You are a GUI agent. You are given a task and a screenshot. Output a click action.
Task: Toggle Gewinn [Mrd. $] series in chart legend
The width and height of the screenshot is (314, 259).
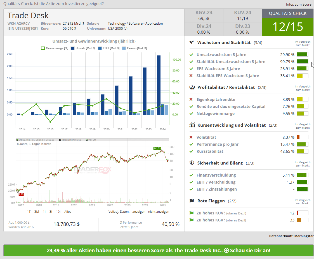[x=134, y=48]
